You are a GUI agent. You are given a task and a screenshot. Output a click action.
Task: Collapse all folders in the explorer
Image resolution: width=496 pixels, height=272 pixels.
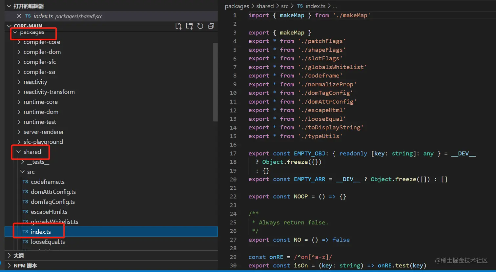pyautogui.click(x=211, y=26)
